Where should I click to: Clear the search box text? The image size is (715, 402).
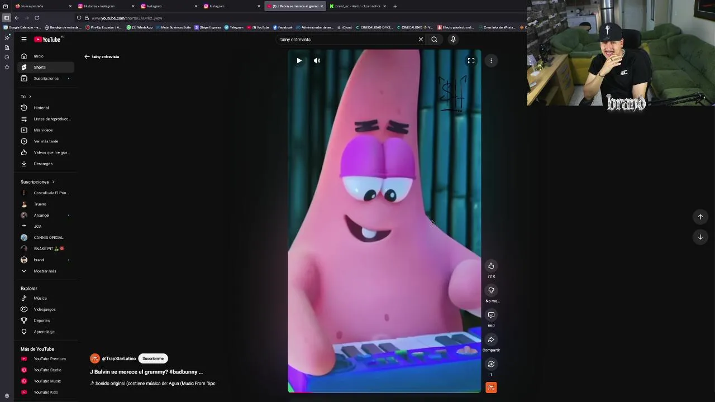421,39
